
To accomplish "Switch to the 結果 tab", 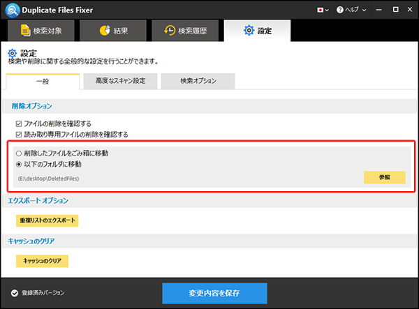I will (x=113, y=31).
